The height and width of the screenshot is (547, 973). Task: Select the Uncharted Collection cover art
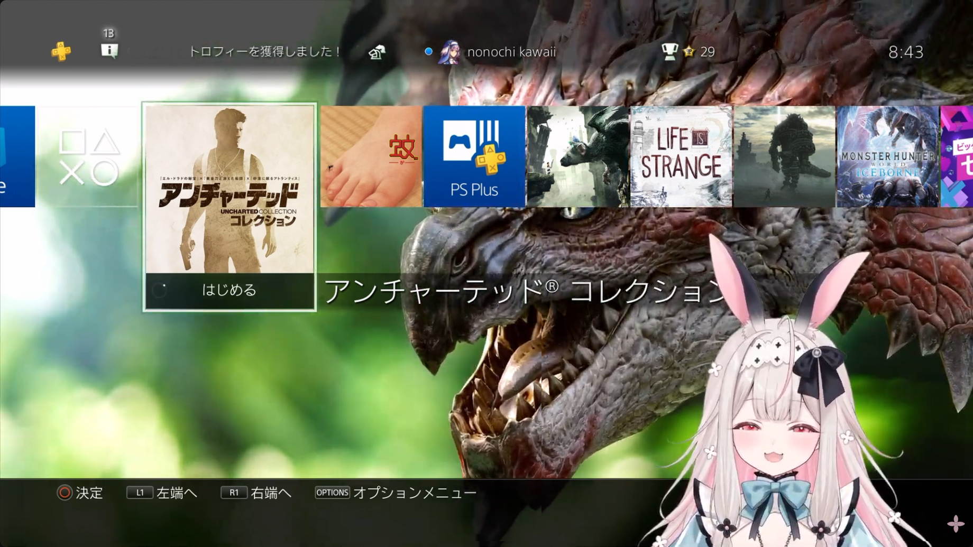coord(230,189)
